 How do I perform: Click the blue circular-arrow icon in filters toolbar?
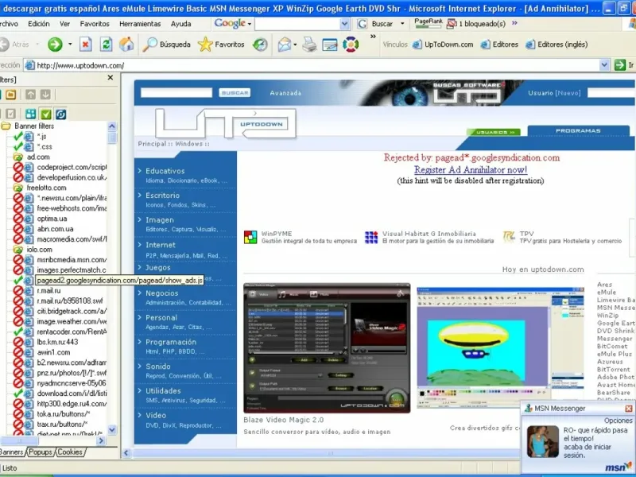pyautogui.click(x=61, y=114)
